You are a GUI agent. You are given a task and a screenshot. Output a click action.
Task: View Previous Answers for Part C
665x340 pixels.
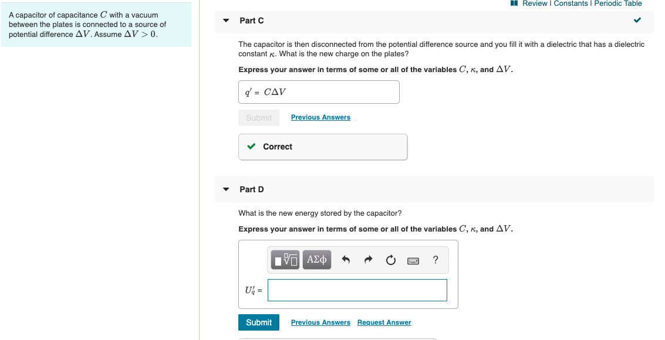pyautogui.click(x=320, y=117)
